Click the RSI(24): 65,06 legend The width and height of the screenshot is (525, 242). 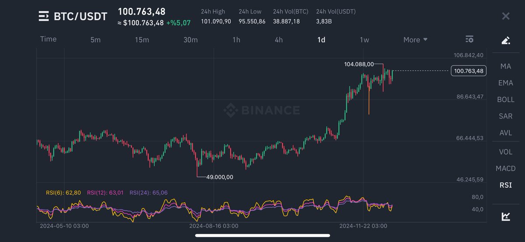coord(149,192)
